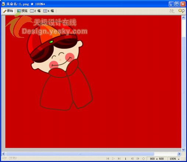Select the 4 幅 (4-Up) view

49,11
